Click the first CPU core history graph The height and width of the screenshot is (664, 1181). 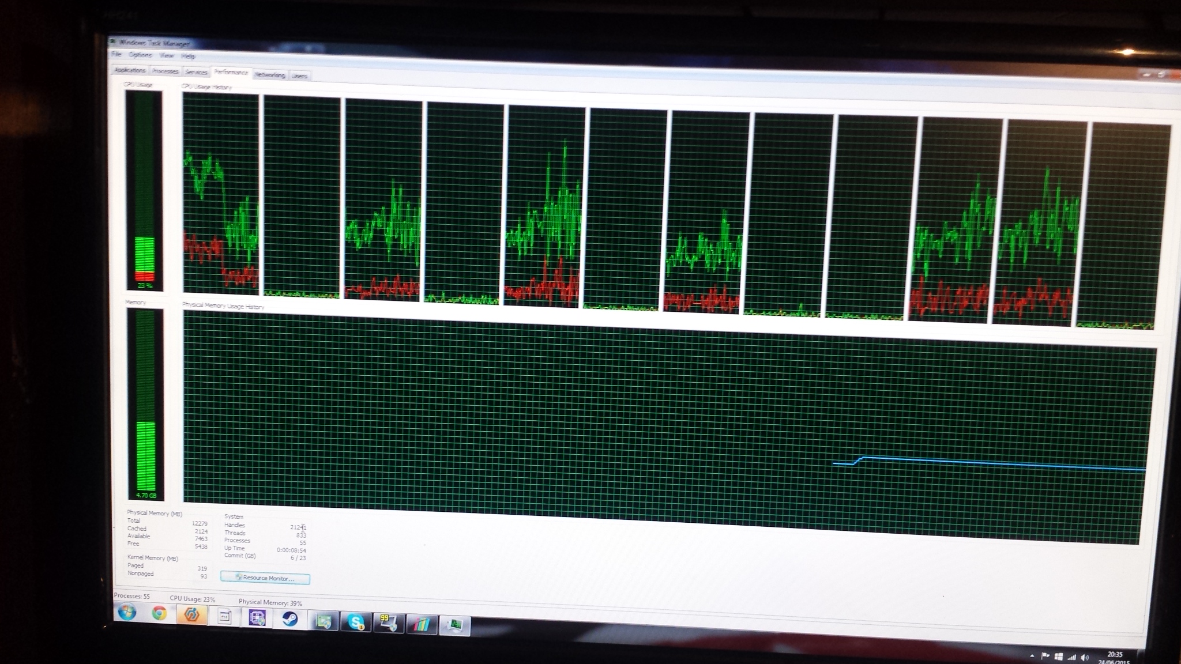pyautogui.click(x=221, y=194)
